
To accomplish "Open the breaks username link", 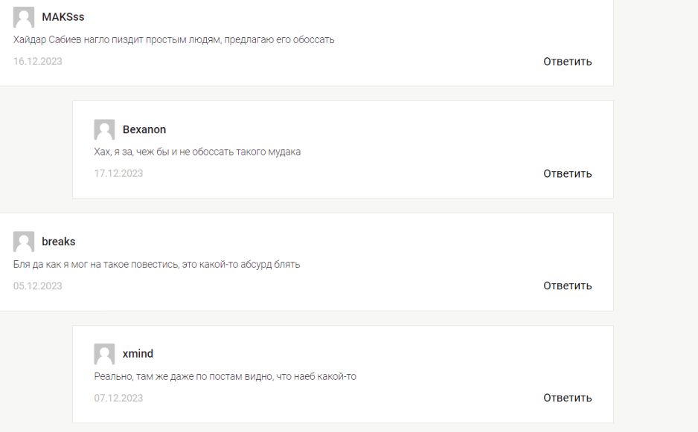I will pos(59,242).
